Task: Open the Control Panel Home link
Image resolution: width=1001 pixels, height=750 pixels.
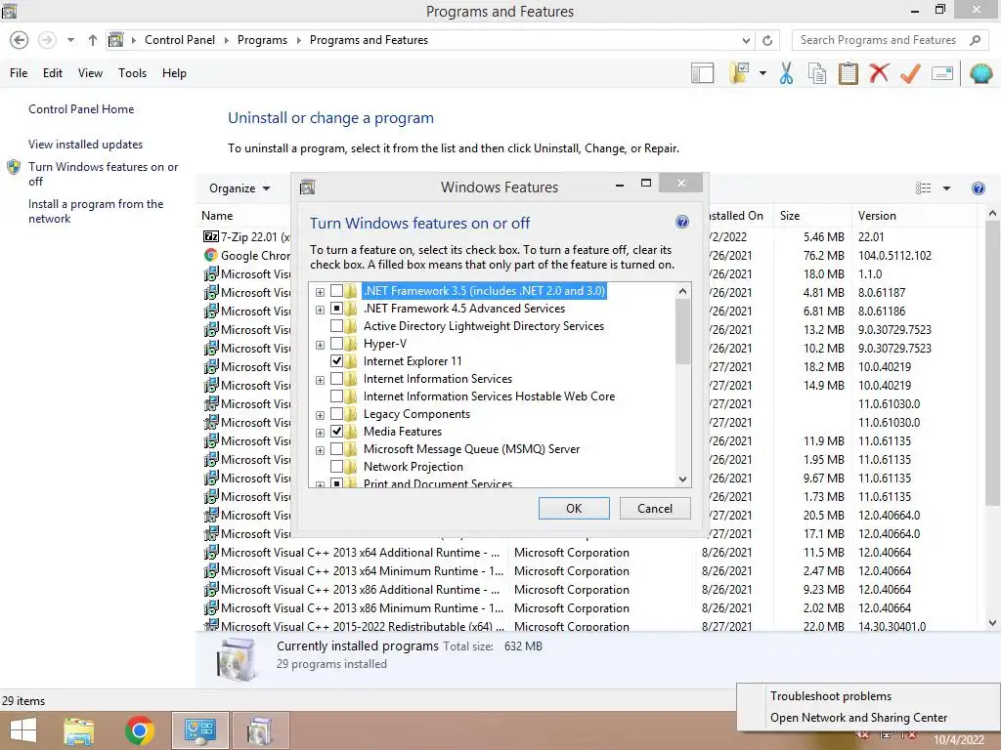Action: coord(81,109)
